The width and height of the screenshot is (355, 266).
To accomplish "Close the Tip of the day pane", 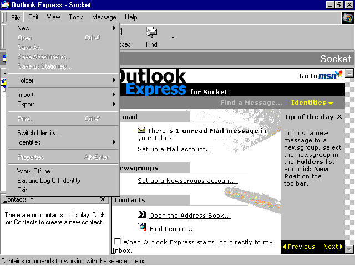I will 339,117.
